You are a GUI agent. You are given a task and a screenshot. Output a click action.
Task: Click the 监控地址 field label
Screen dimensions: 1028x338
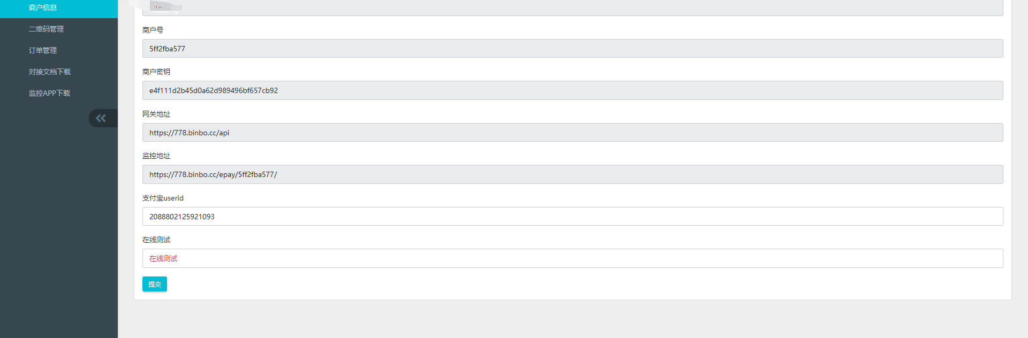[x=156, y=156]
